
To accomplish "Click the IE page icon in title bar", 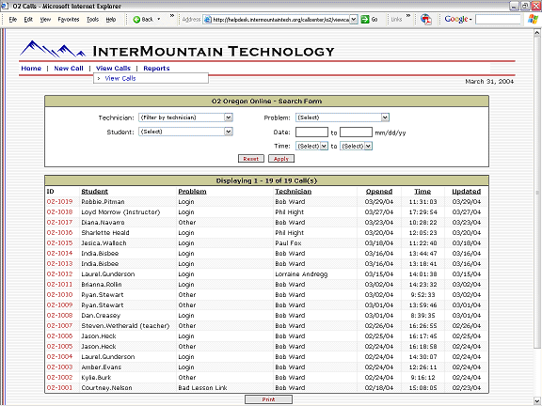I will 5,6.
